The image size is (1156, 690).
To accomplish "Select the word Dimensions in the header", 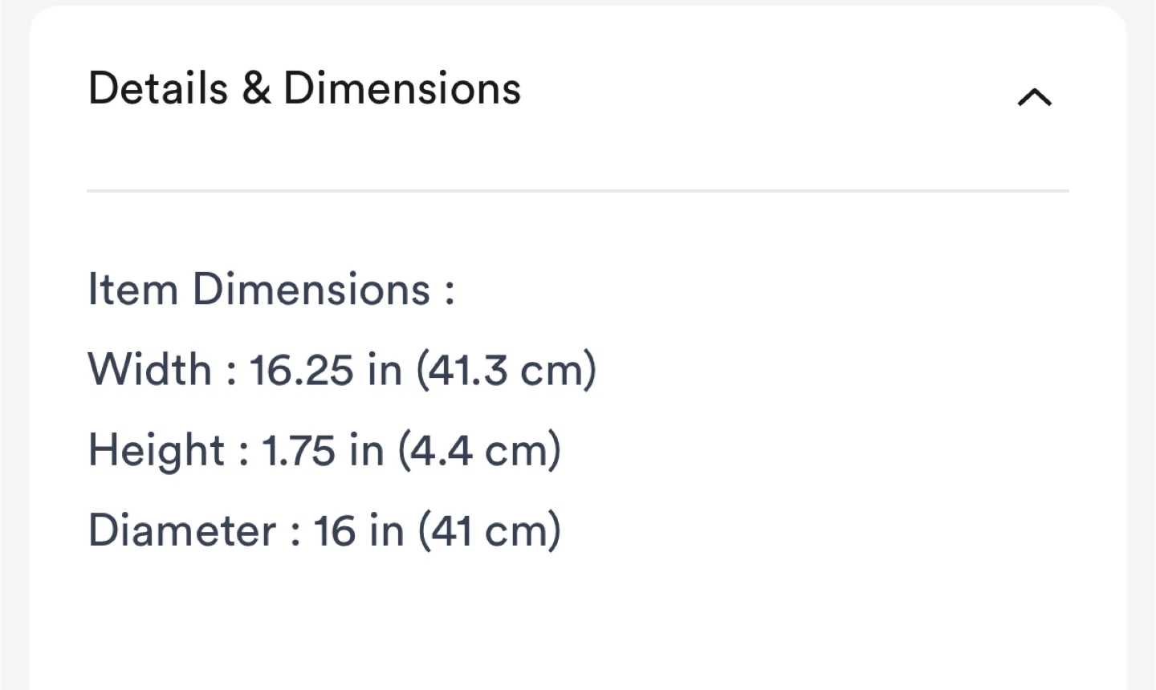I will click(402, 88).
